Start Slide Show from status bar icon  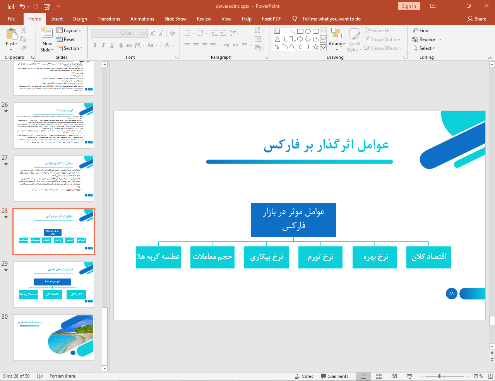(409, 376)
